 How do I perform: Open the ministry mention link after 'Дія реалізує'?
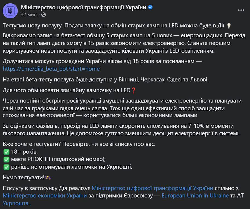tap(152, 188)
